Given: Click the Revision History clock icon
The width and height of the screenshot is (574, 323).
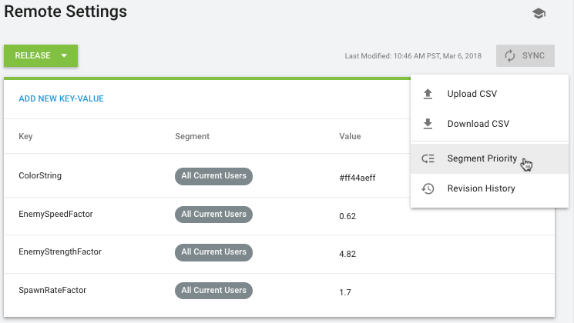Looking at the screenshot, I should pos(428,188).
